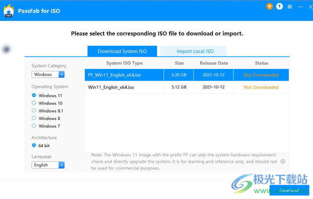The image size is (313, 199).
Task: Click Not Downloaded status of PF_Win11 row
Action: [x=261, y=75]
